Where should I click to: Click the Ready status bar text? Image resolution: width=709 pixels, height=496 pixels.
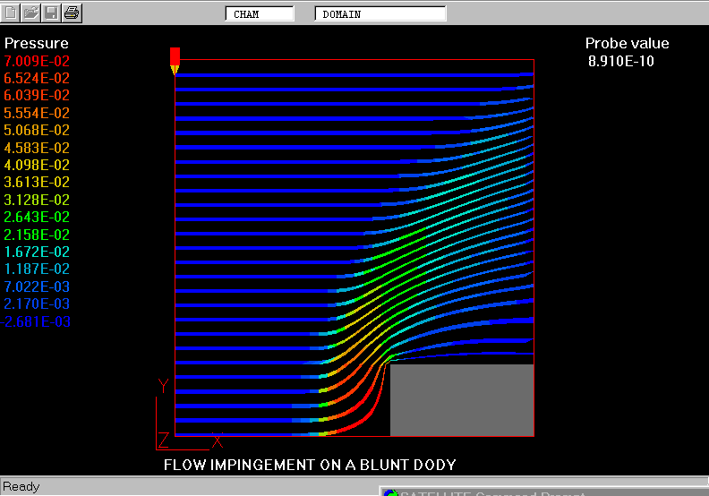(21, 486)
